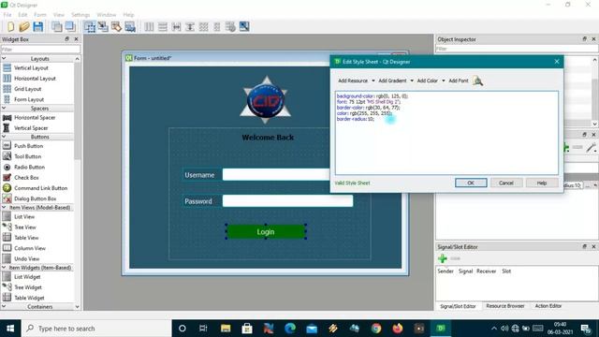Viewport: 599px width, 337px height.
Task: Collapse the Buttons category
Action: click(4, 137)
